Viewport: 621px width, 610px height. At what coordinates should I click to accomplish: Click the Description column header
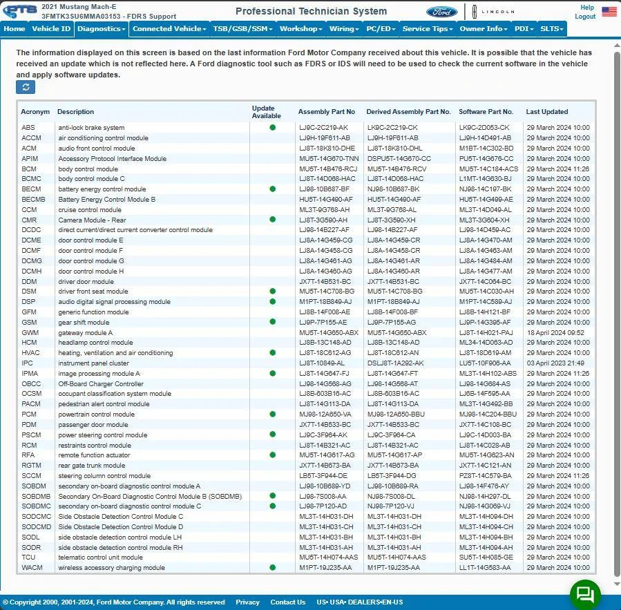pos(76,112)
